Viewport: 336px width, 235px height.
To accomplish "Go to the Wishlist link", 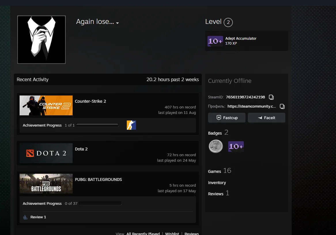I will tap(172, 234).
